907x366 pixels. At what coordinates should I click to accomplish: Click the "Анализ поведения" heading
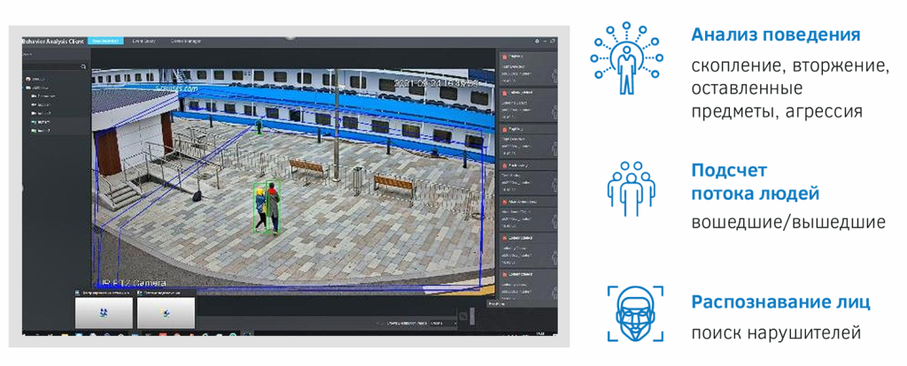tap(776, 35)
